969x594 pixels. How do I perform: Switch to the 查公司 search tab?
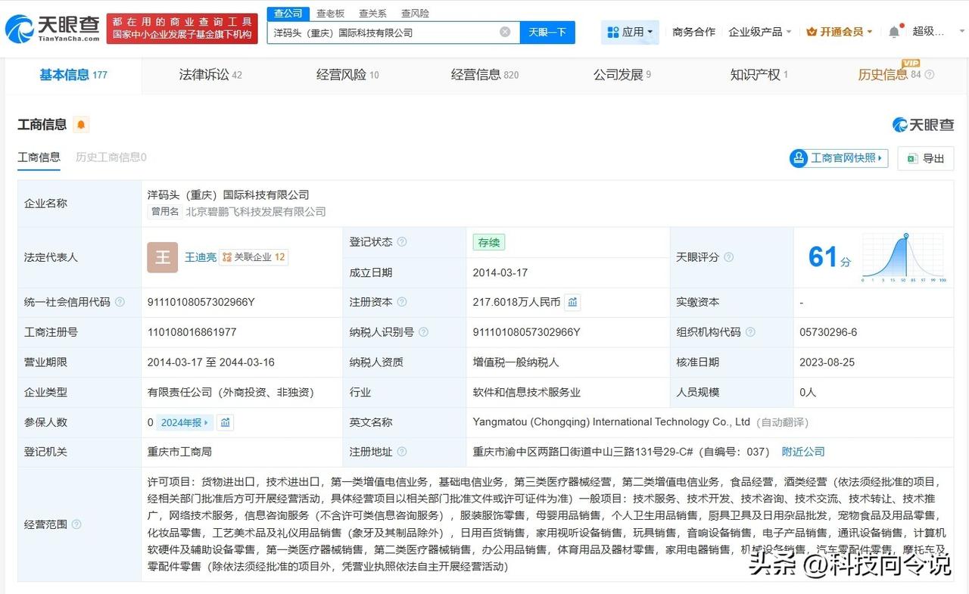click(x=288, y=14)
